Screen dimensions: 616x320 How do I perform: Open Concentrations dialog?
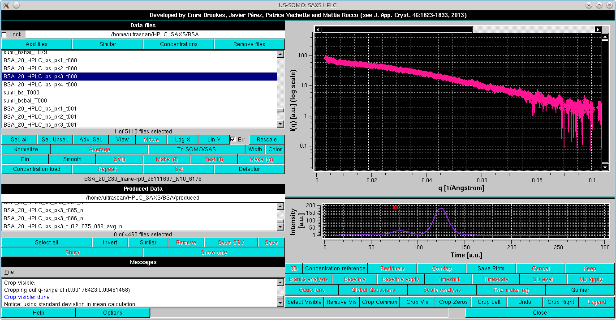click(179, 44)
